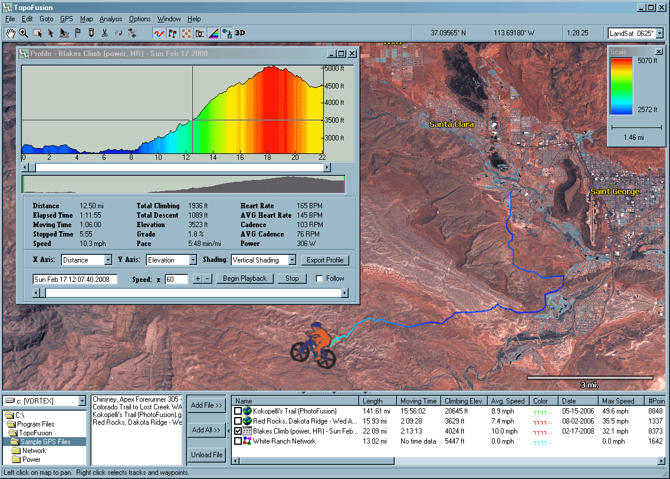Pick the profile selection pointer tool
670x479 pixels.
tap(64, 33)
